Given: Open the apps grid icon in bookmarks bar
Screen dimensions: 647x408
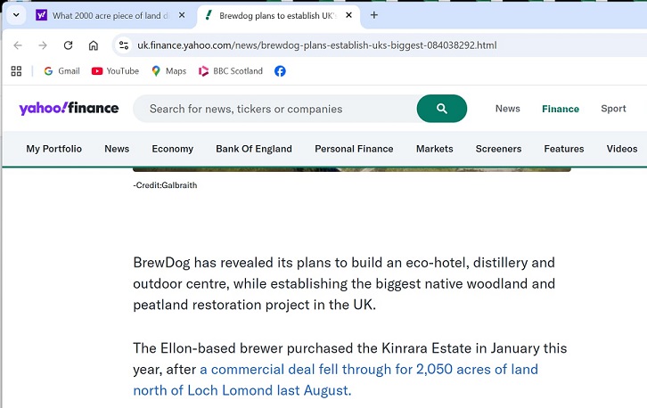Looking at the screenshot, I should [x=16, y=71].
